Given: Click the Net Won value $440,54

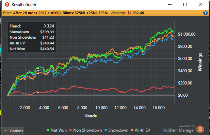Looking at the screenshot, I should tap(47, 49).
